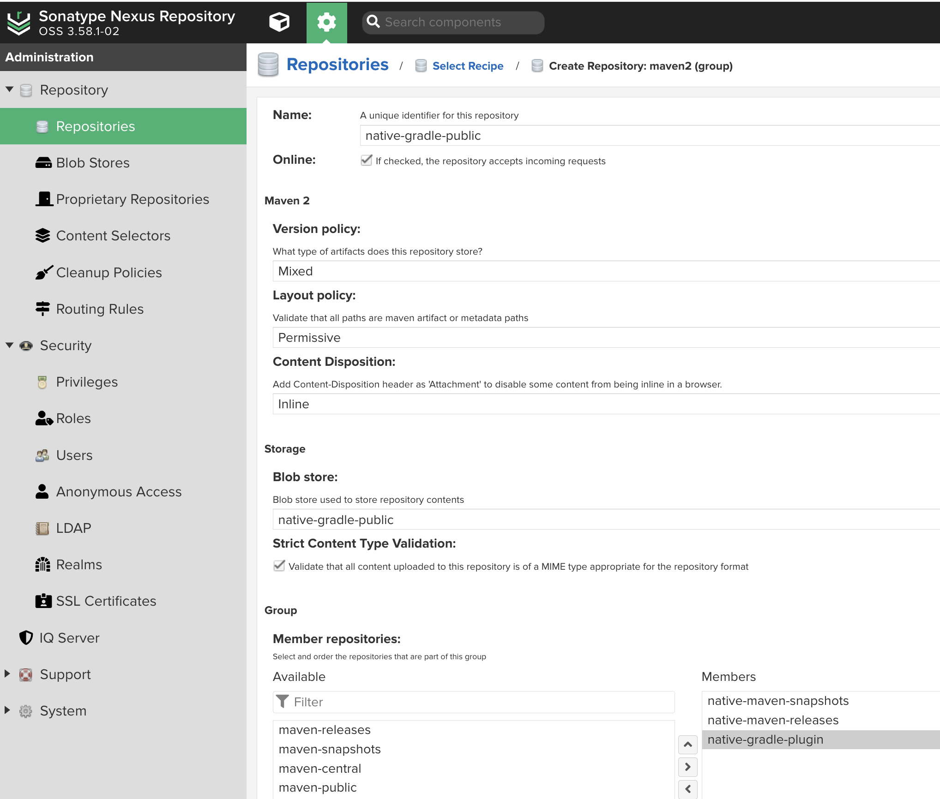Click the Administration gear icon
The image size is (940, 799).
point(326,22)
